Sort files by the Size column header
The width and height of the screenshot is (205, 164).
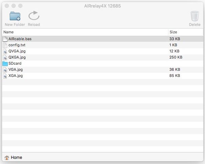coord(186,32)
